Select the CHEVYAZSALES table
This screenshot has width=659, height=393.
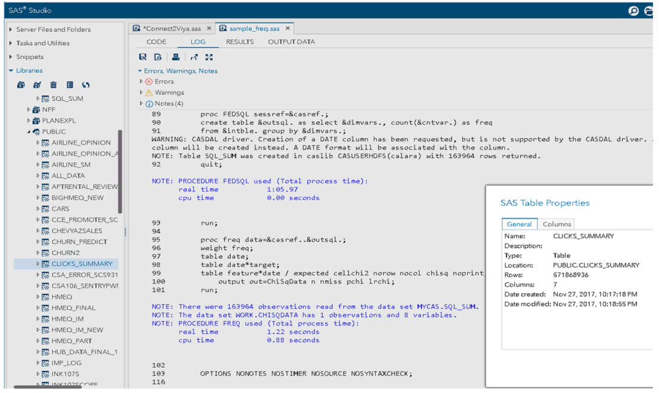tap(77, 231)
